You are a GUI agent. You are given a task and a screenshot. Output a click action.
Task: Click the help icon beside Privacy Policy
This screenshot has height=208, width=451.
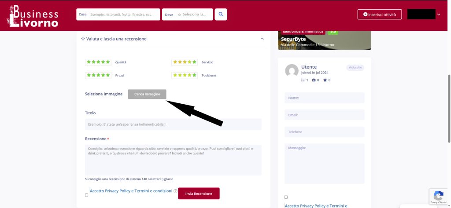pyautogui.click(x=175, y=191)
